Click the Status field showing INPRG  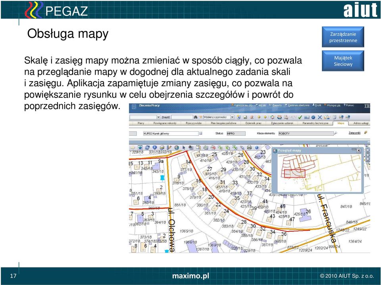click(236, 133)
